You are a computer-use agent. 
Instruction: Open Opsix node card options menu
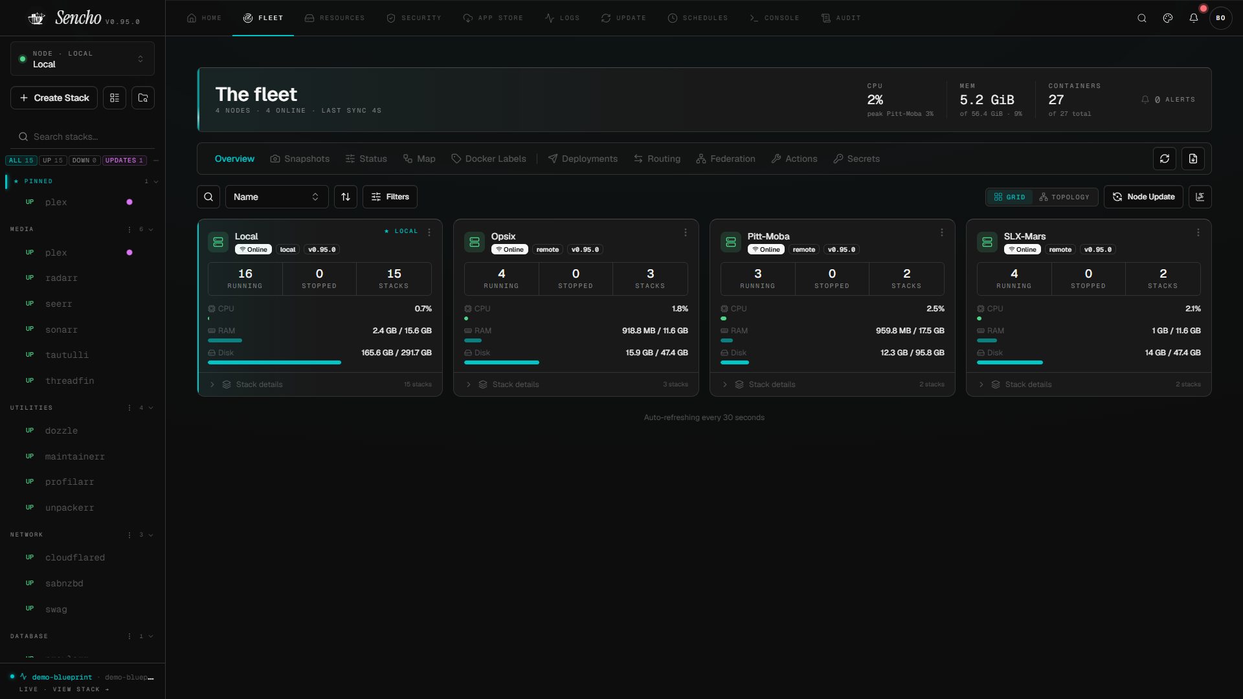tap(686, 232)
